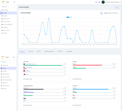Screen dimensions: 122x111
Task: Open the Maldives country link
Action: pyautogui.click(x=28, y=71)
